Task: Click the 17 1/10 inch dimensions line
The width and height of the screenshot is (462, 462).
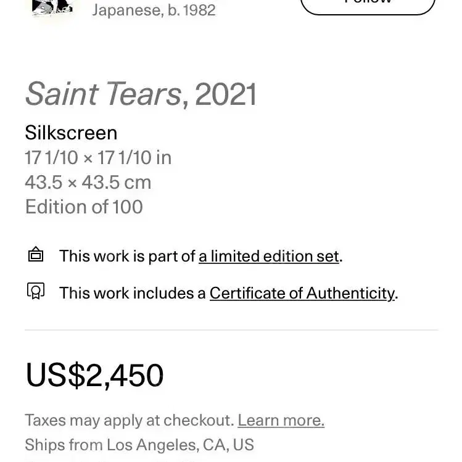Action: [98, 158]
